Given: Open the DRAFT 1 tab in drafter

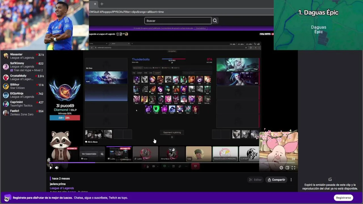Looking at the screenshot, I should coord(156,68).
